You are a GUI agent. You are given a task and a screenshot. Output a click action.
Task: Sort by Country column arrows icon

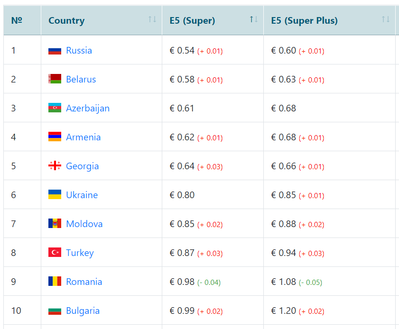pos(152,19)
